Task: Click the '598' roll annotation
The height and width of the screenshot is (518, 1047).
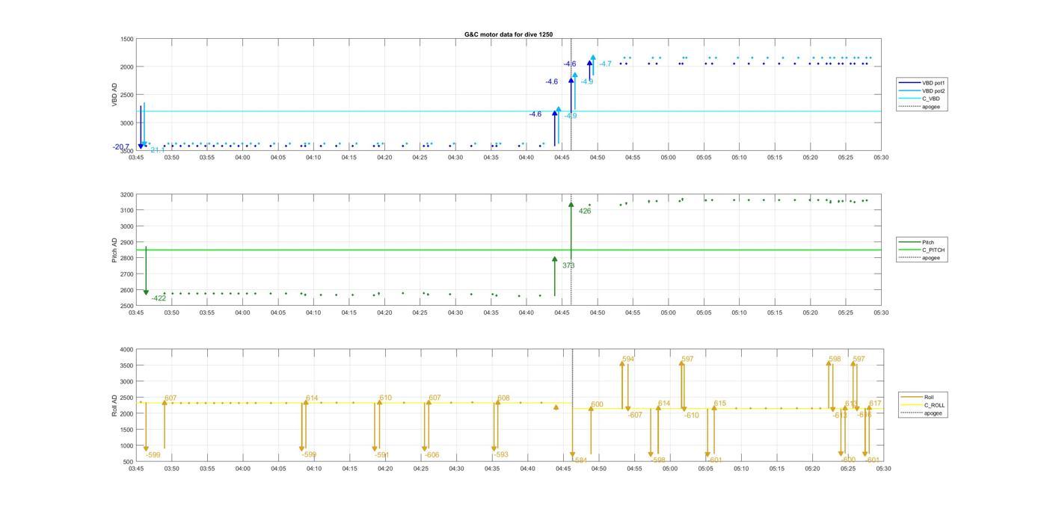Action: click(835, 360)
